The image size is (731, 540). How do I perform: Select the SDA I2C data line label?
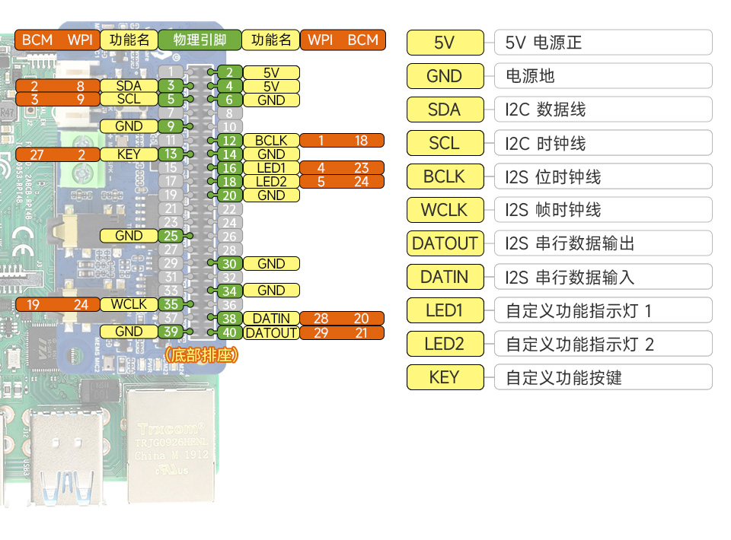(x=445, y=110)
